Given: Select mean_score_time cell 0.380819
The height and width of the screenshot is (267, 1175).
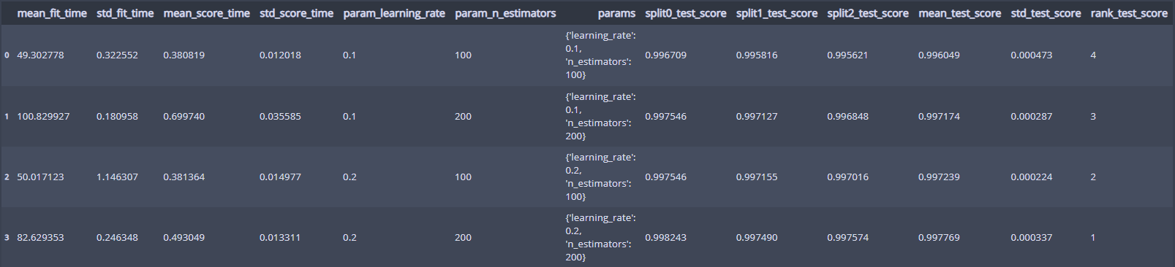Looking at the screenshot, I should (x=184, y=55).
